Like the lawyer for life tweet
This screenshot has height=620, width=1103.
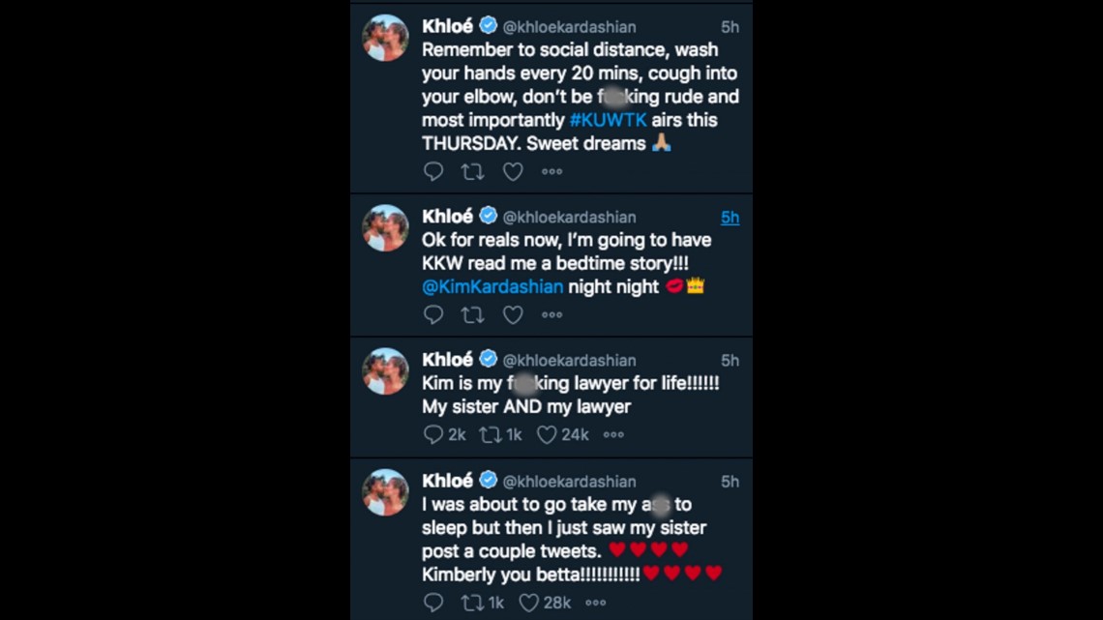(x=548, y=434)
